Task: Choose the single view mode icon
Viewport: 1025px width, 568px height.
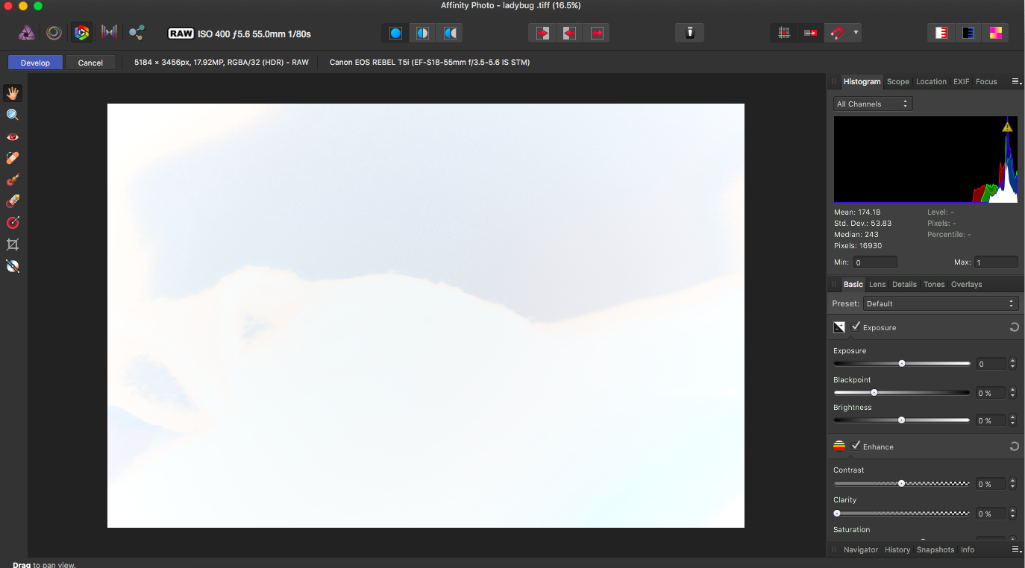Action: (x=395, y=33)
